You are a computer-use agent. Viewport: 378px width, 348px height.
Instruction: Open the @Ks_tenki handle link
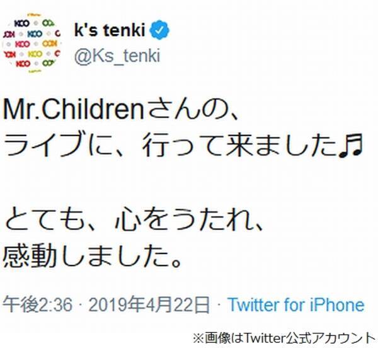(117, 56)
